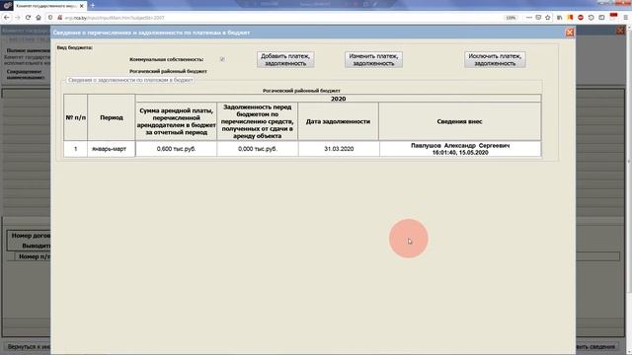632x355 pixels.
Task: Click the bottom-right сведения button in background
Action: click(597, 346)
